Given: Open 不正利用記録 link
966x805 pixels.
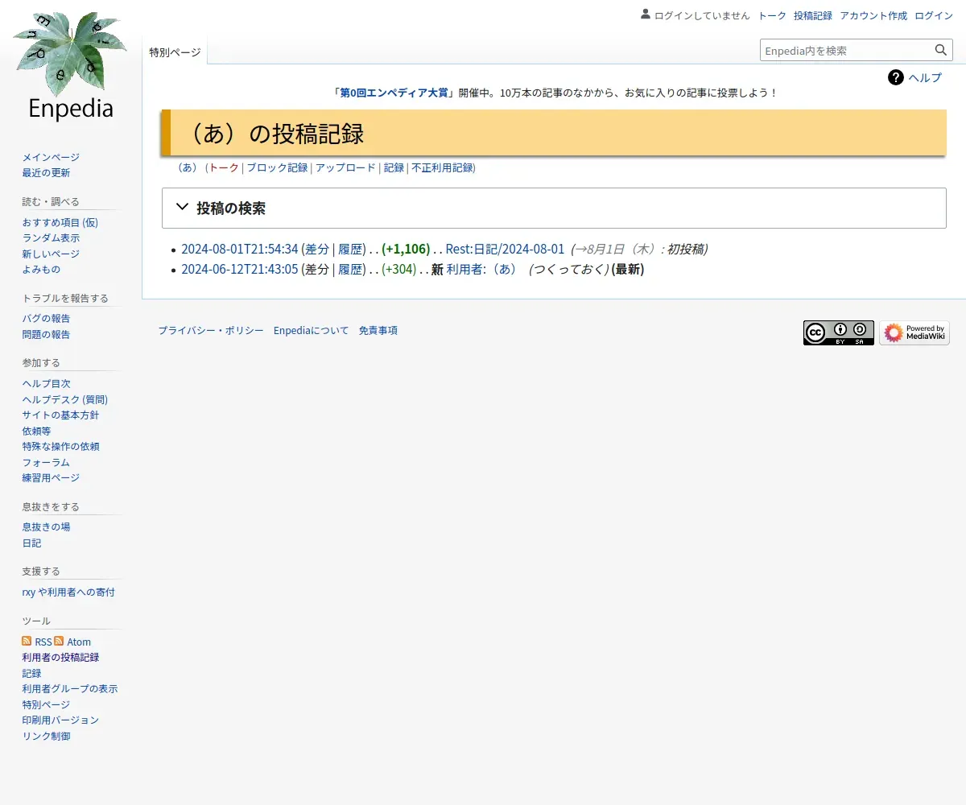Looking at the screenshot, I should [442, 167].
